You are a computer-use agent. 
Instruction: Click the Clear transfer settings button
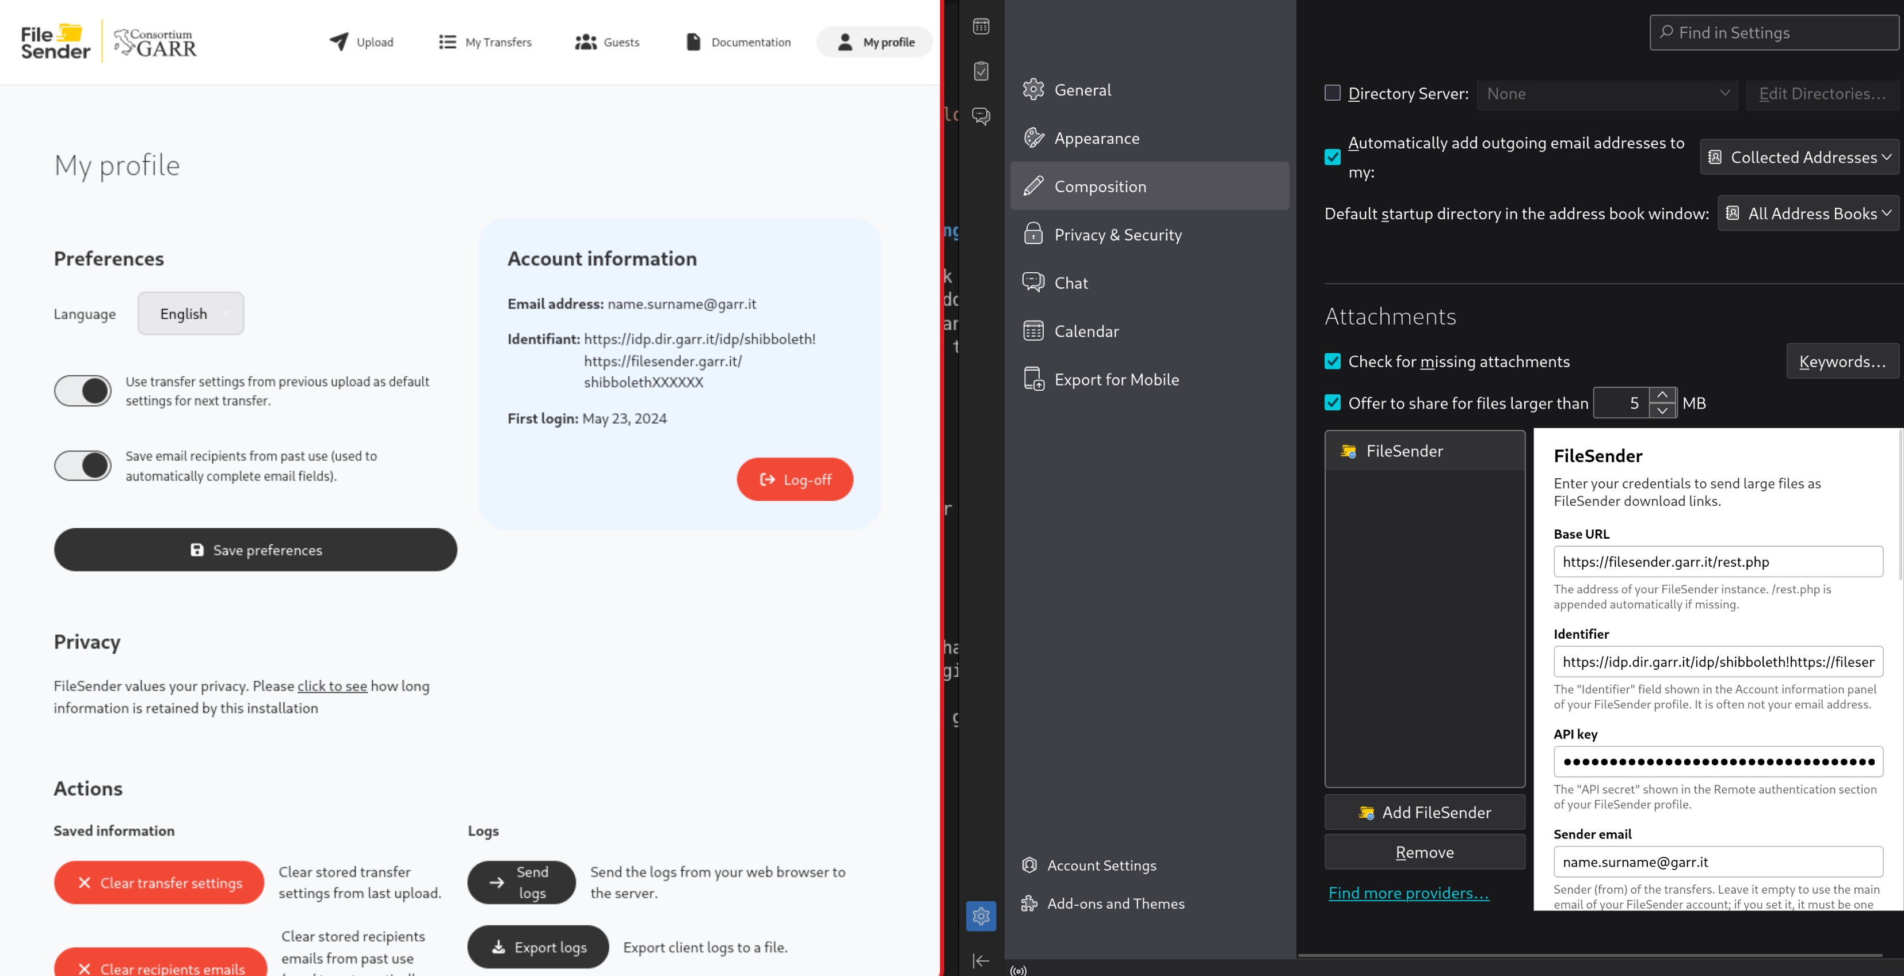[159, 883]
